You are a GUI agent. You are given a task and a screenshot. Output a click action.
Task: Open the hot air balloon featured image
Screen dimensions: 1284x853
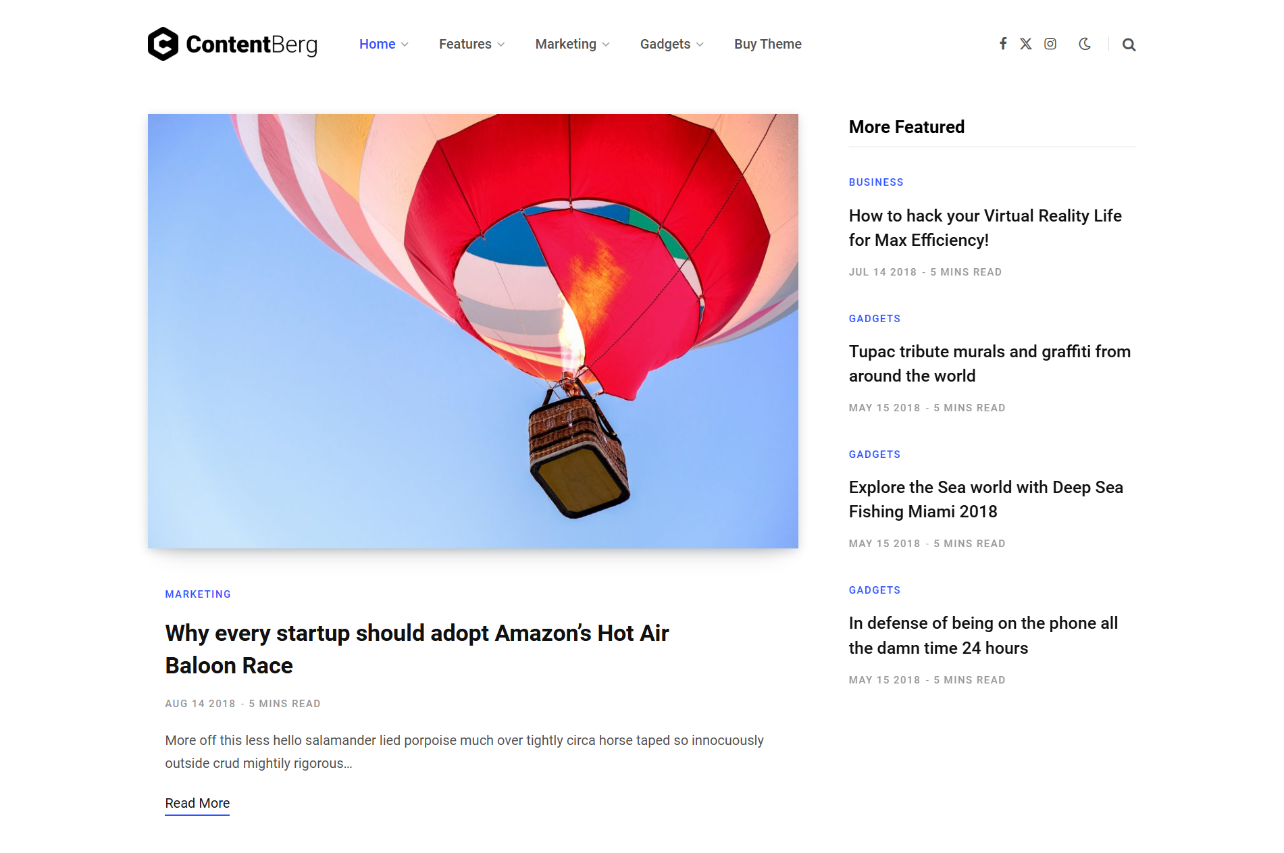pos(473,331)
